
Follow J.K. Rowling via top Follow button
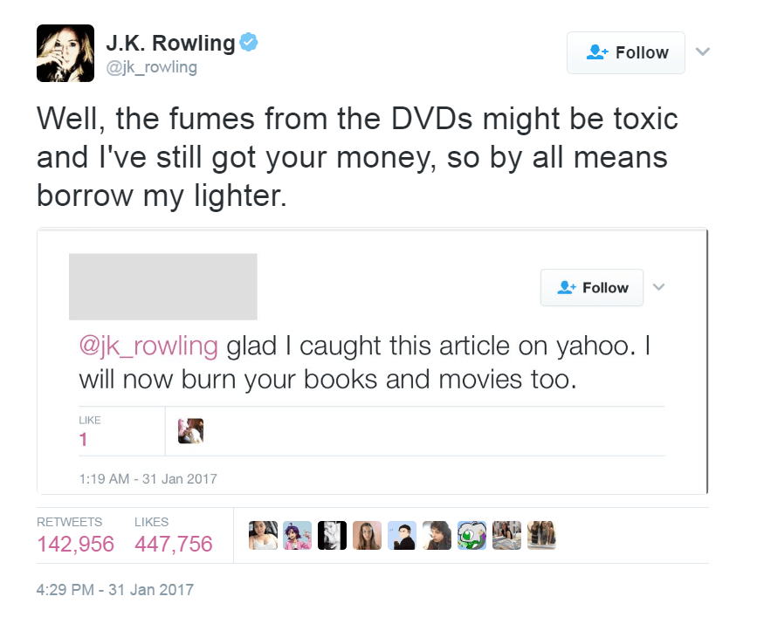626,52
